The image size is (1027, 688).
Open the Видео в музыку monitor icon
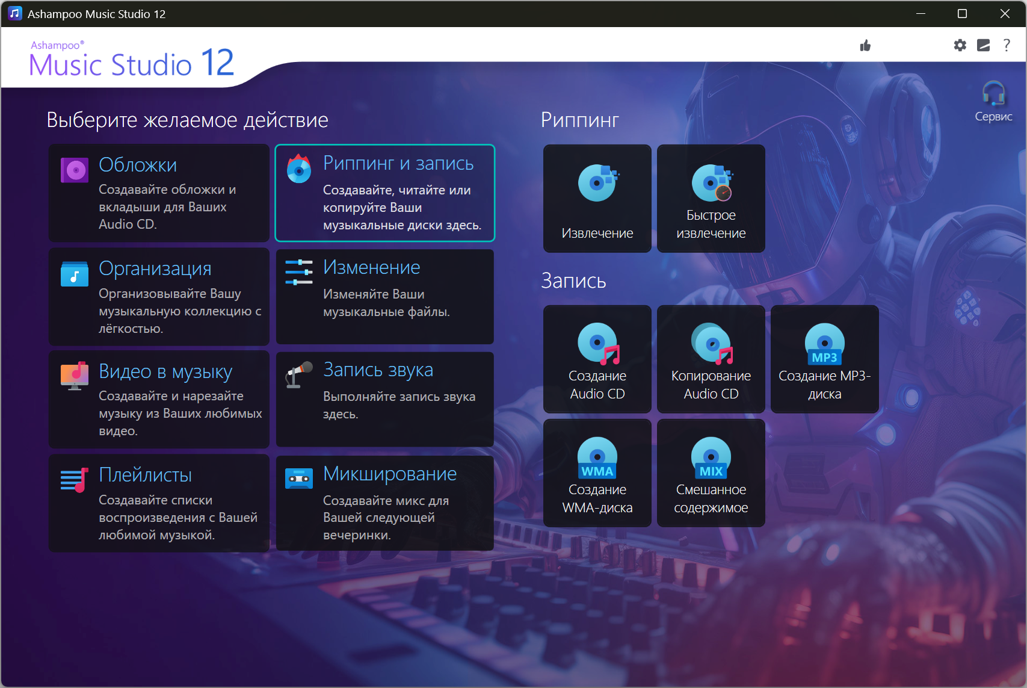(x=75, y=377)
